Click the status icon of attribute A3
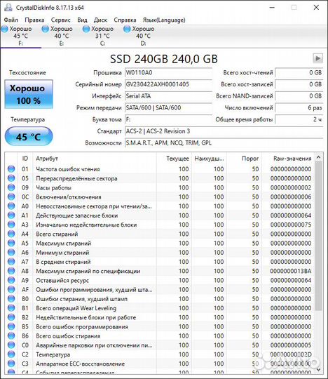This screenshot has width=328, height=379. click(11, 225)
